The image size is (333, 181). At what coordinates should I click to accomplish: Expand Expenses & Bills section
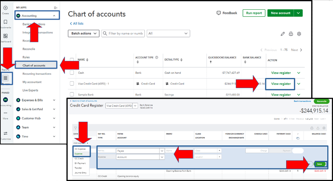[x=54, y=100]
